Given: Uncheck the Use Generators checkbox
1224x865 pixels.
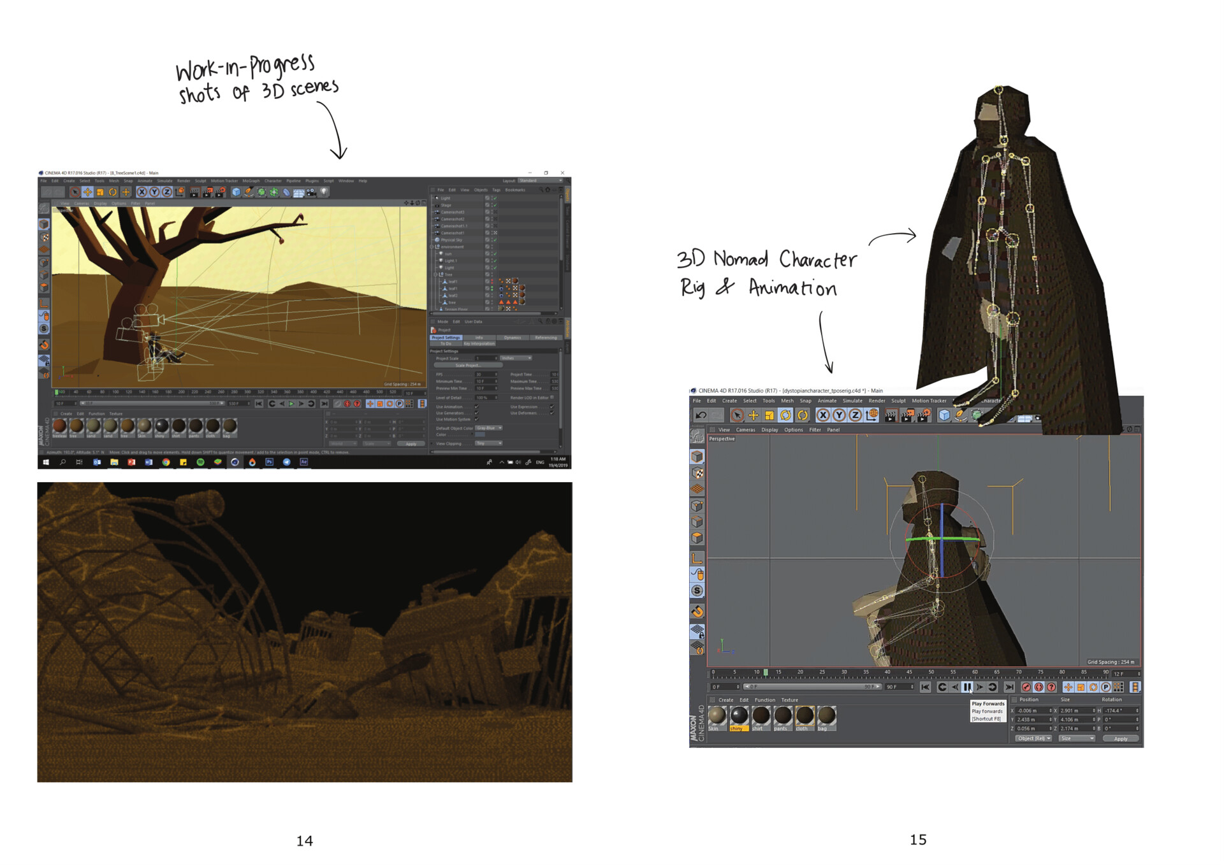Looking at the screenshot, I should click(476, 413).
